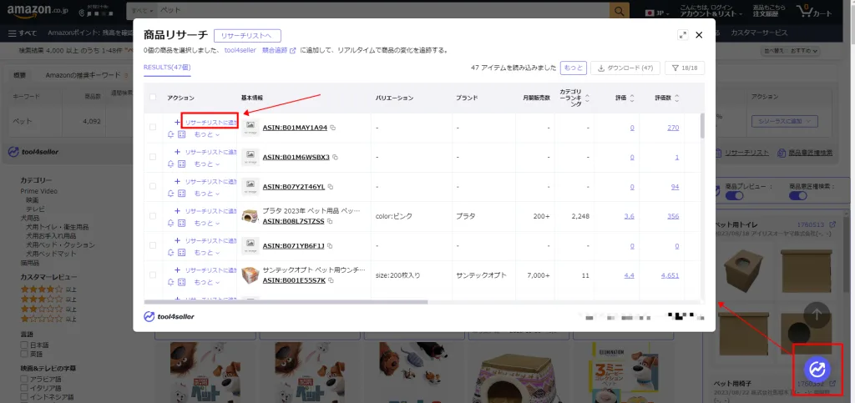Expand もっと dropdown in the B01M6WSBX3 row

pos(207,164)
